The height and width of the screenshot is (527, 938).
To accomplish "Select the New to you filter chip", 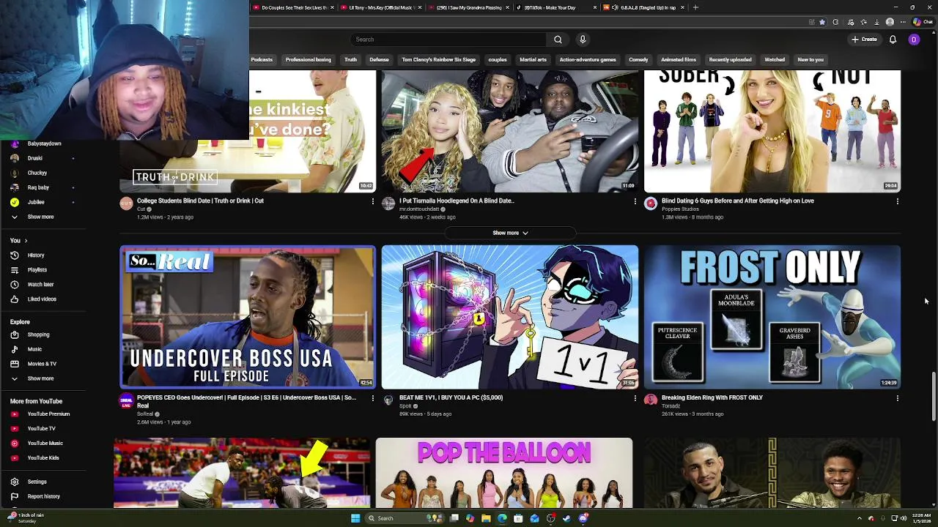I will click(810, 59).
